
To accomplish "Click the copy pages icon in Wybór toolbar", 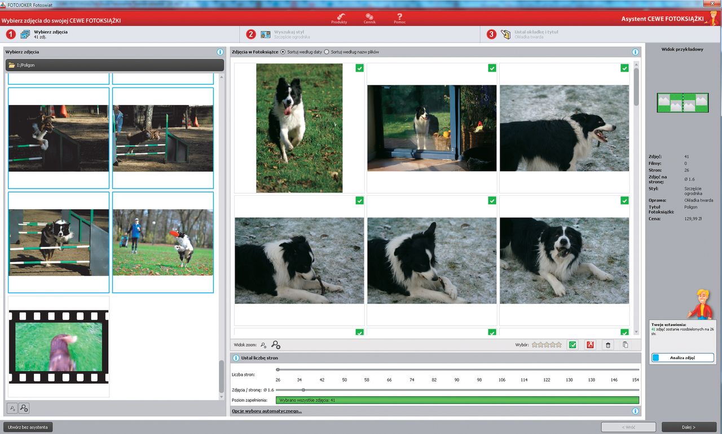I will coord(625,345).
